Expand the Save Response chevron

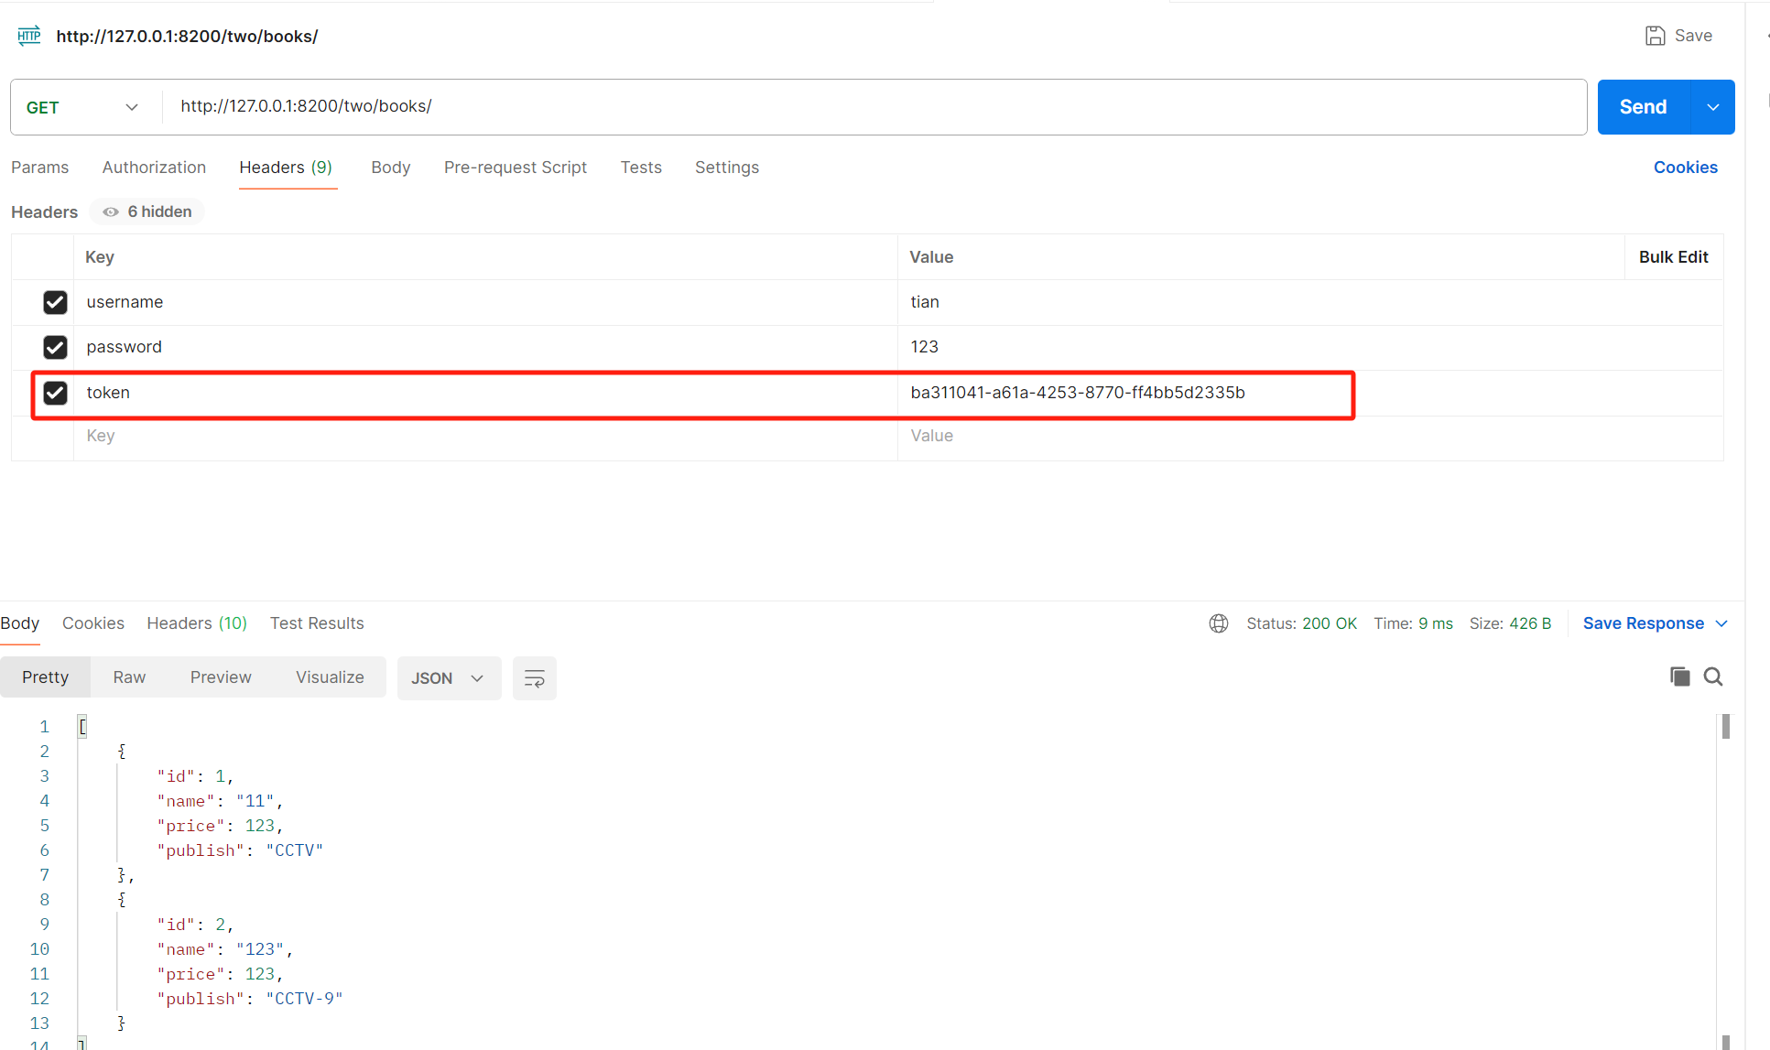pyautogui.click(x=1721, y=623)
